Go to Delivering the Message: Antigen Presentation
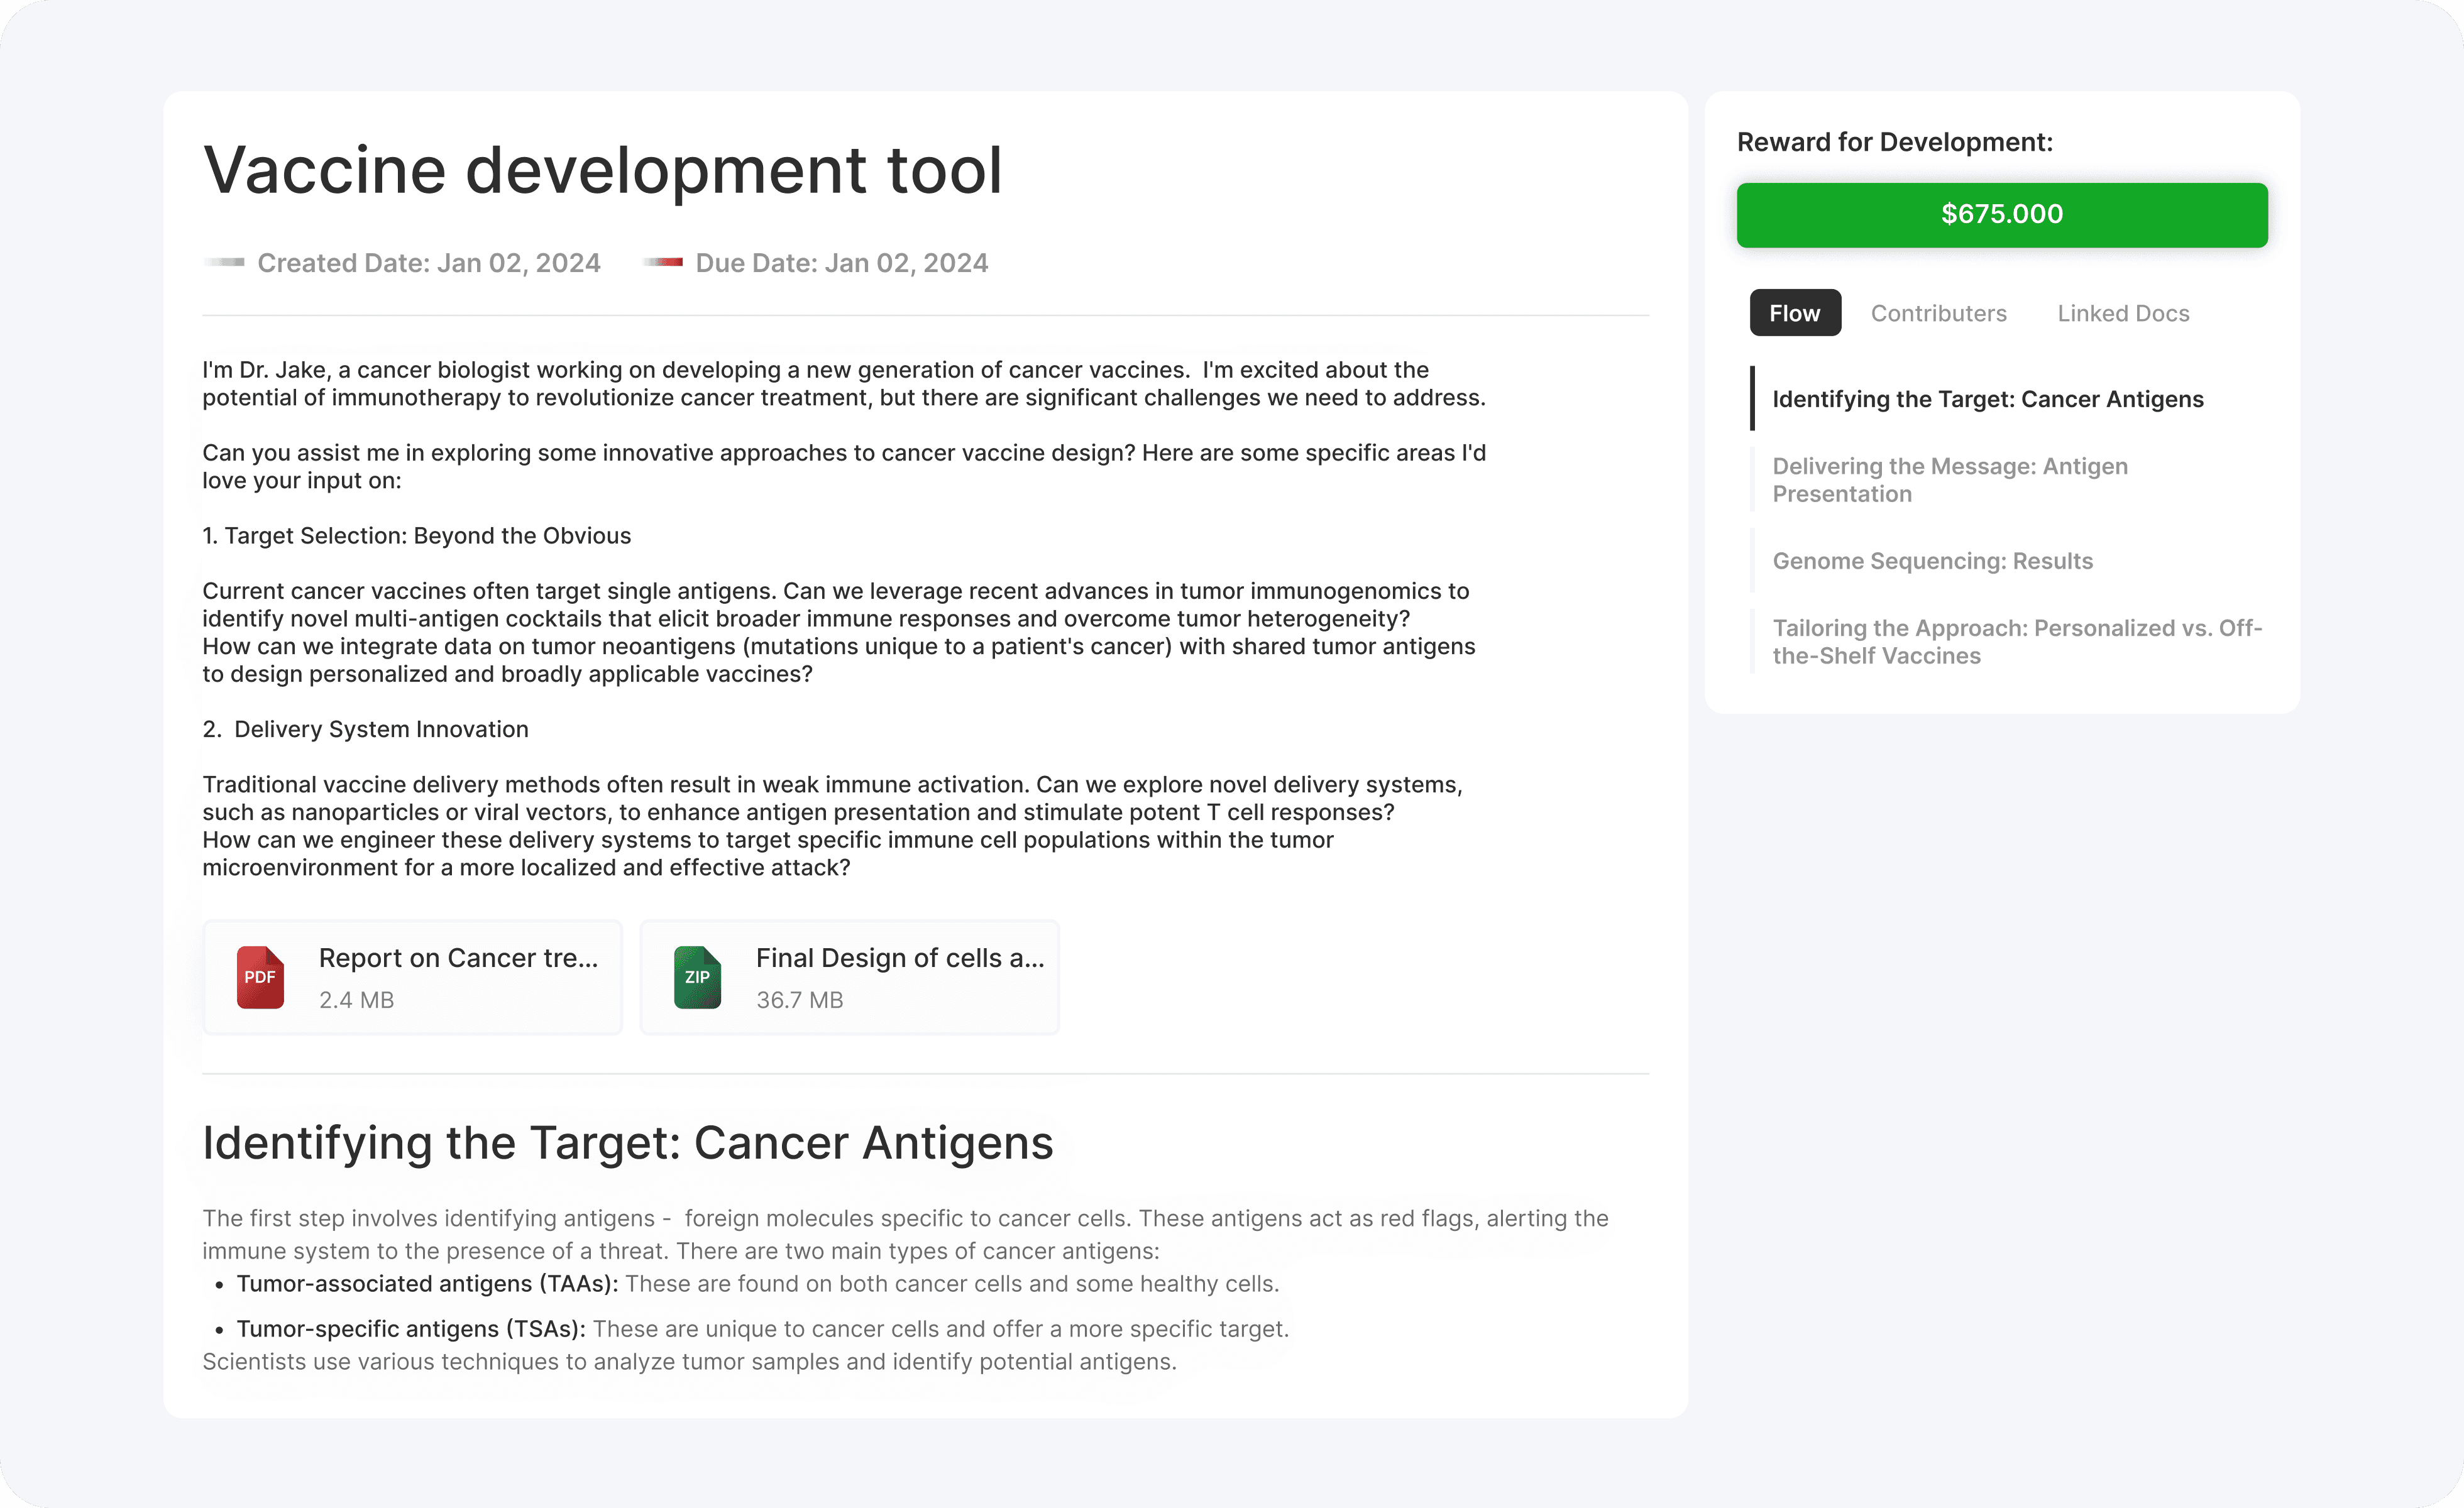Viewport: 2464px width, 1508px height. pos(1949,479)
